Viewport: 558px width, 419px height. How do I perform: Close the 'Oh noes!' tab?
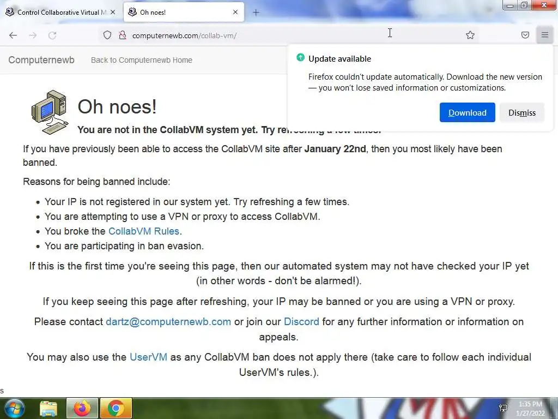click(x=235, y=12)
